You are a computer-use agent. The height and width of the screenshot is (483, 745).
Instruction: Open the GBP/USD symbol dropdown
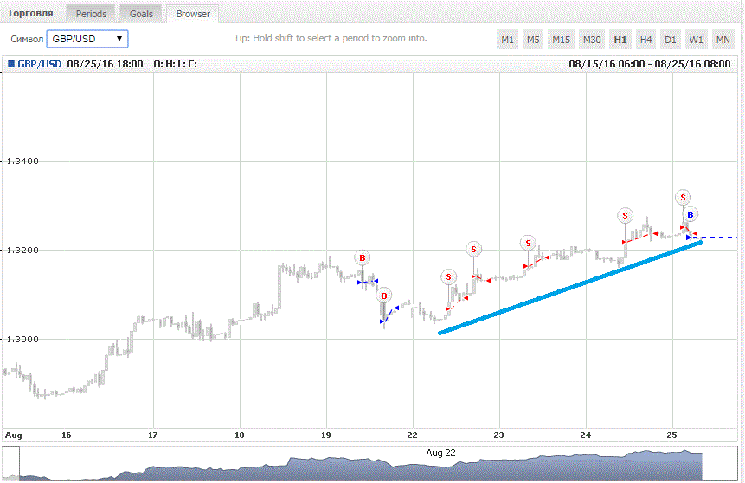click(x=87, y=39)
